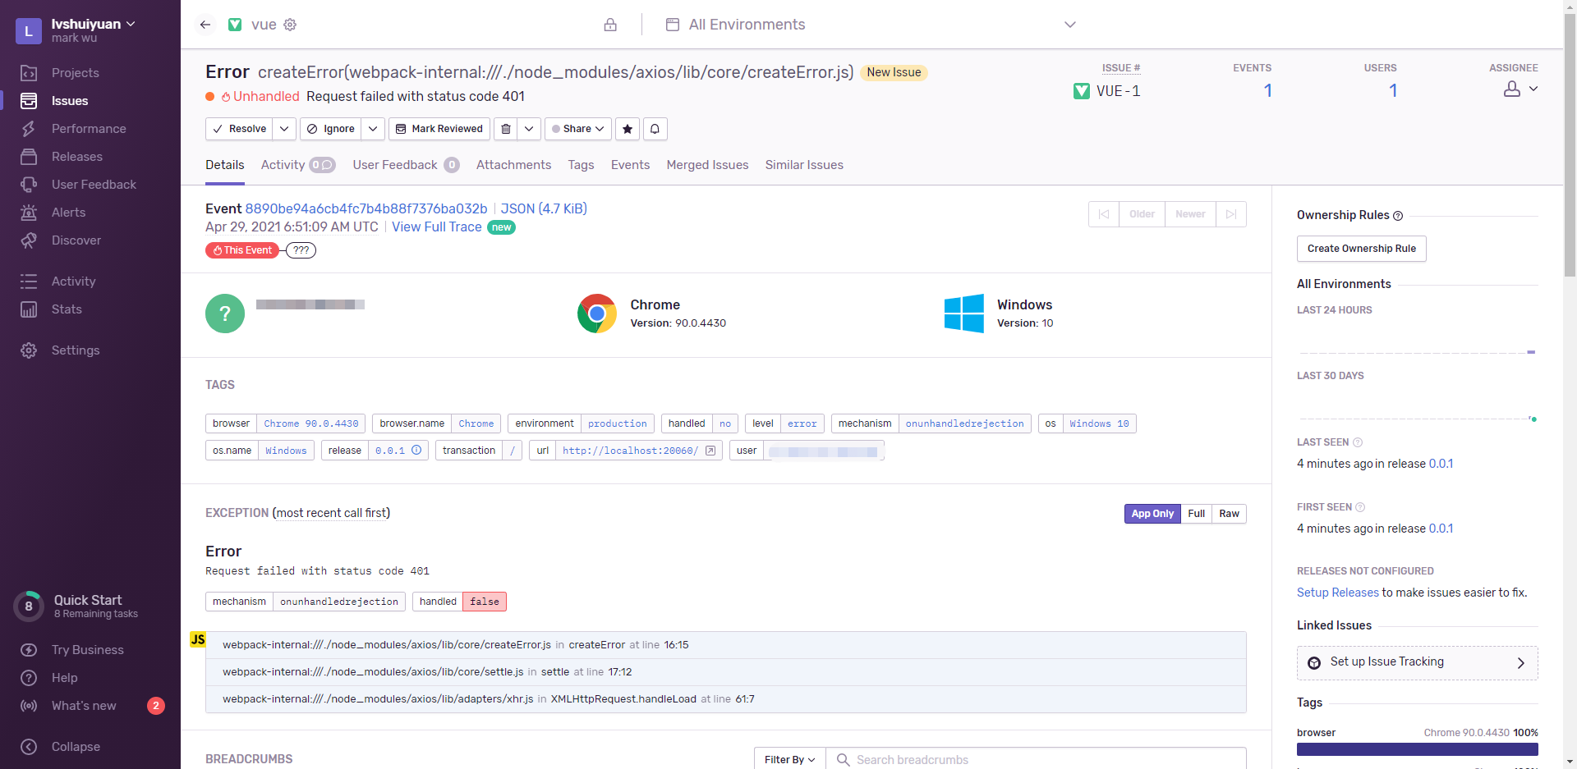Open the Alerts section via sidebar icon
Image resolution: width=1577 pixels, height=769 pixels.
pos(29,212)
